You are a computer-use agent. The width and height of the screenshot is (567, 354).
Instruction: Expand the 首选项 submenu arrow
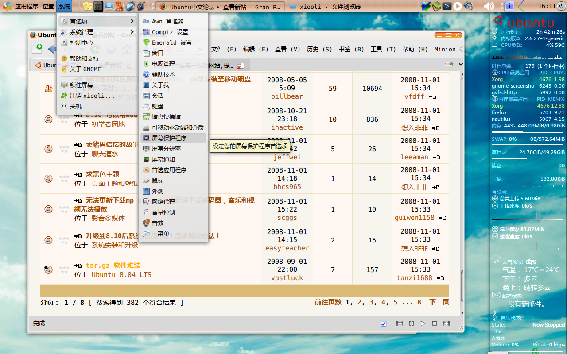coord(132,21)
